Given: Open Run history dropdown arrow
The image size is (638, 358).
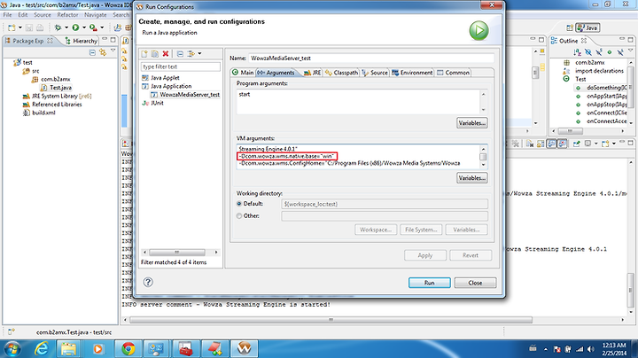Looking at the screenshot, I should [x=84, y=27].
